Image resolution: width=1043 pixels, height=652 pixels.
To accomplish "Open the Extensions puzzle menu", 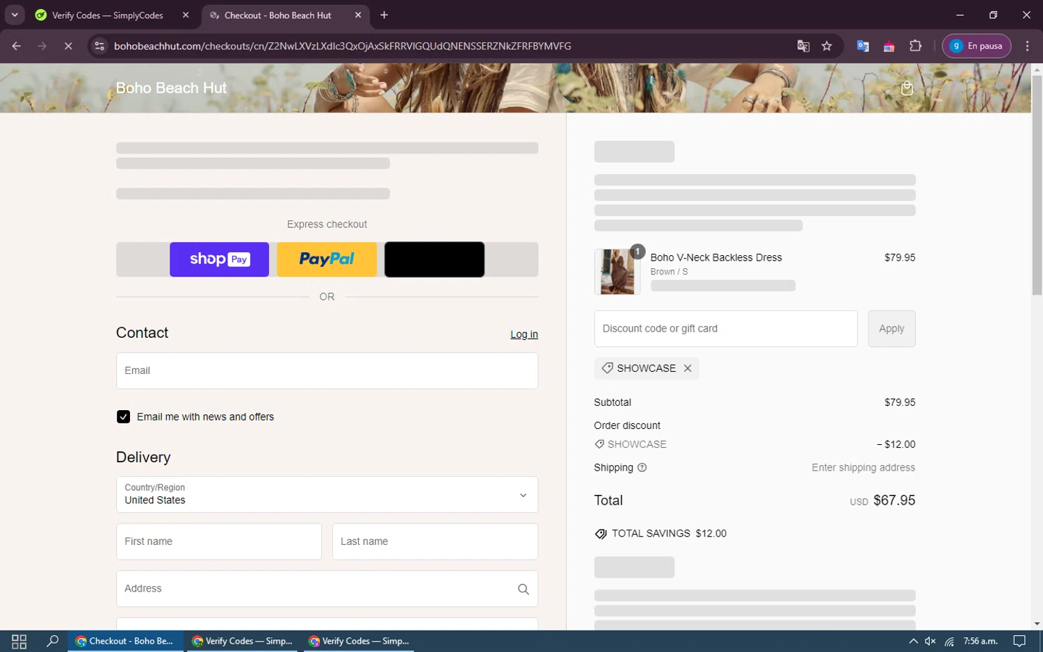I will [916, 46].
